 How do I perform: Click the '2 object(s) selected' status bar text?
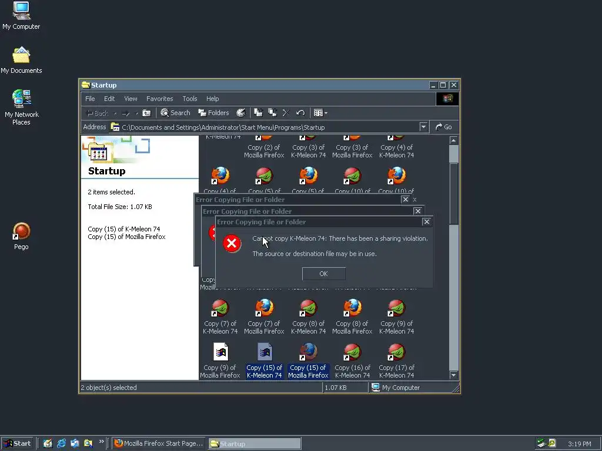[109, 388]
